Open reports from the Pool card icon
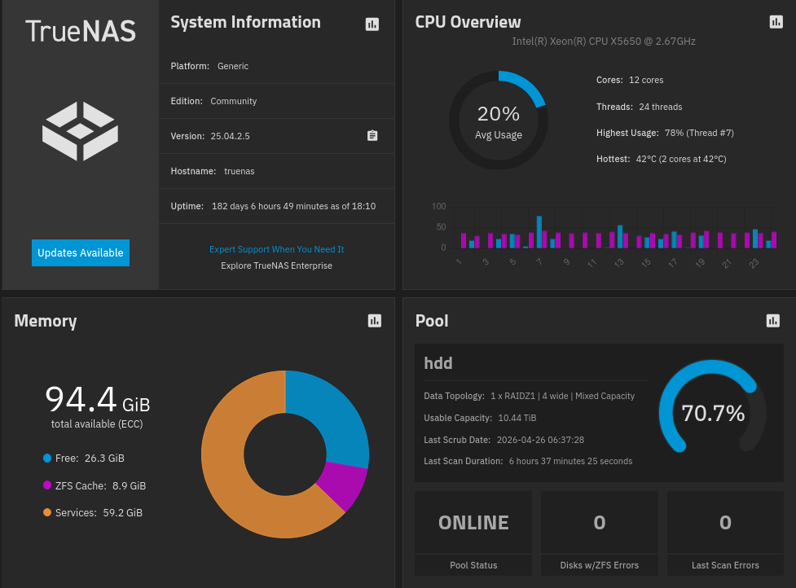This screenshot has height=588, width=796. [772, 321]
